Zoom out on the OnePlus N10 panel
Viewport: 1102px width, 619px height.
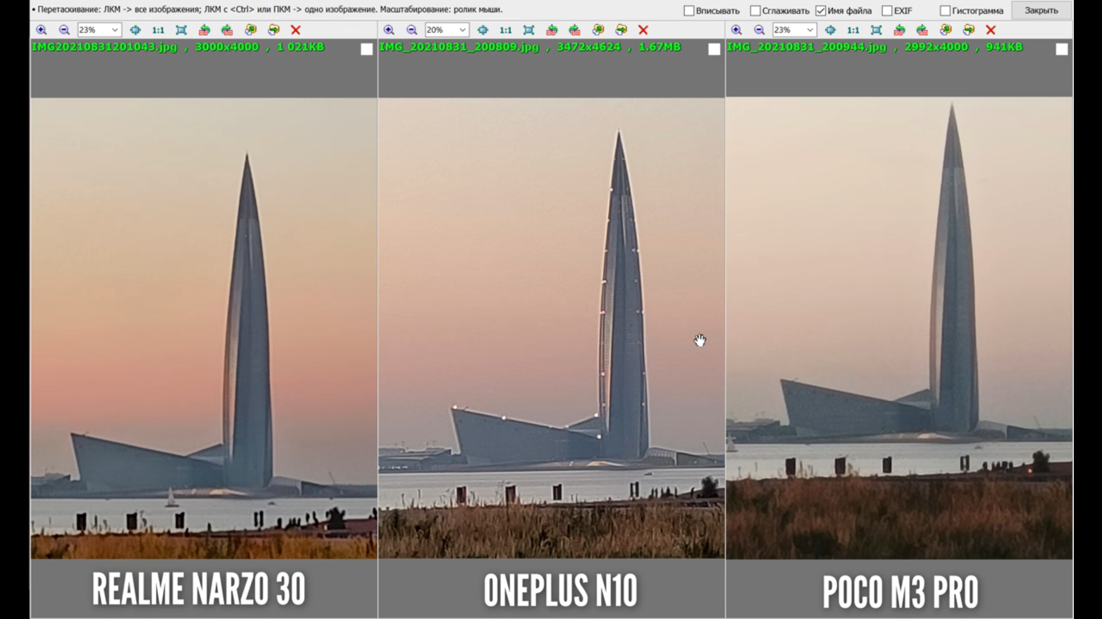coord(412,30)
